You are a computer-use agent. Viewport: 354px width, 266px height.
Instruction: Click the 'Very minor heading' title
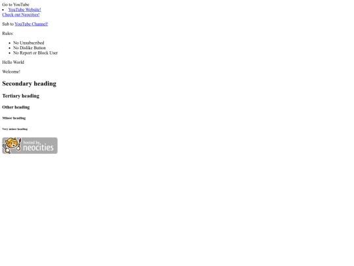(x=15, y=129)
